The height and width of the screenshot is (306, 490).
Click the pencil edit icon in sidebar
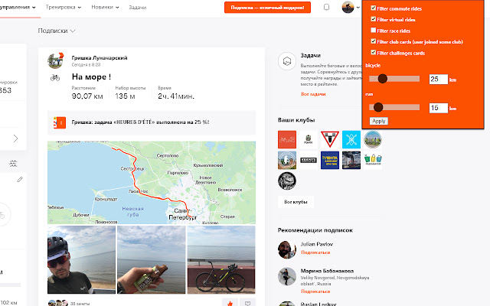(20, 180)
